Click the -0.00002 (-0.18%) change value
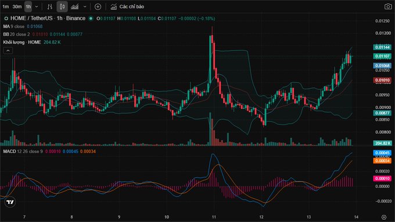 [197, 19]
